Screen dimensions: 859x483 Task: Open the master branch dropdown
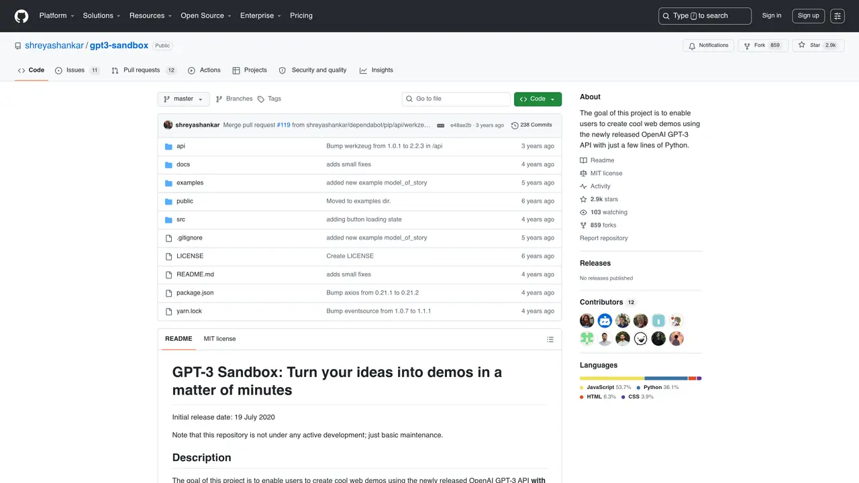[183, 99]
